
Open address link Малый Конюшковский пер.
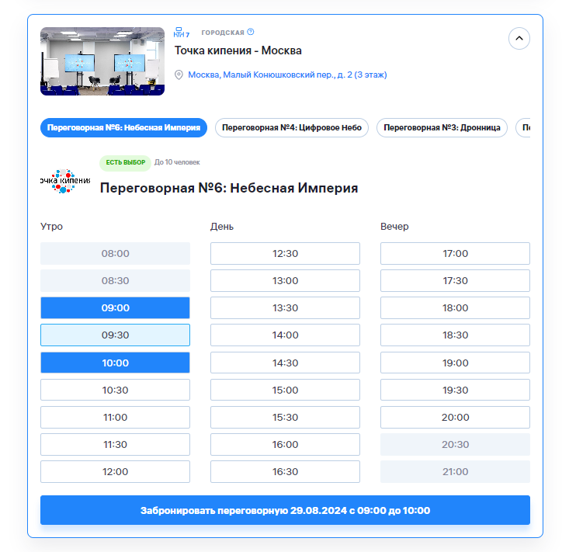(287, 75)
